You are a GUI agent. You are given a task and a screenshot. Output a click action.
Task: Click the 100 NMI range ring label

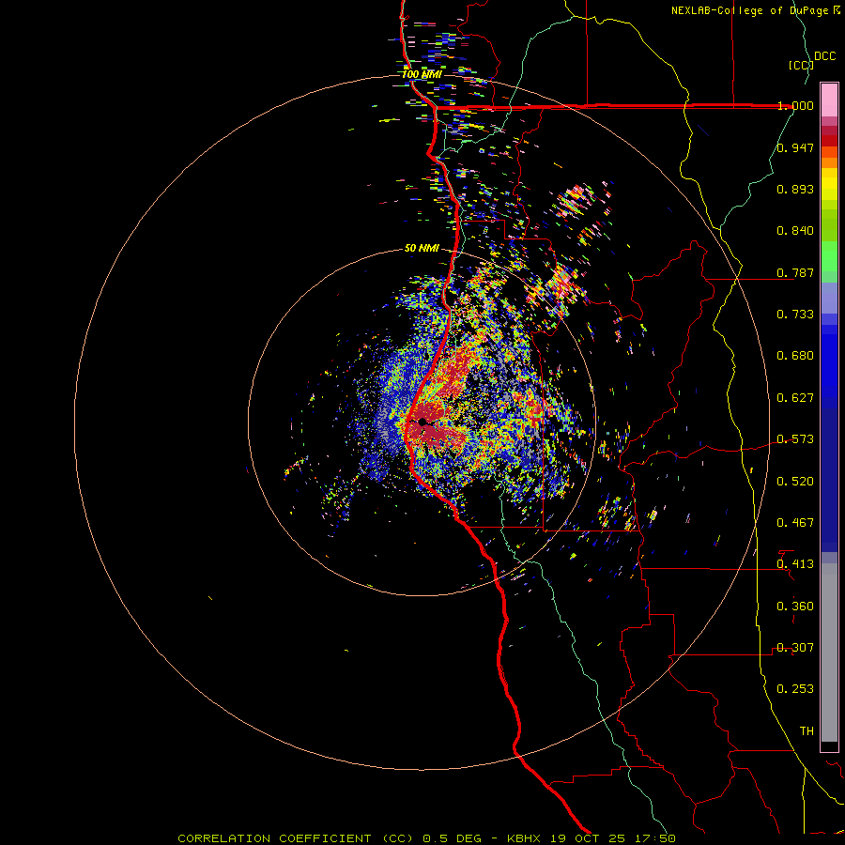[422, 74]
